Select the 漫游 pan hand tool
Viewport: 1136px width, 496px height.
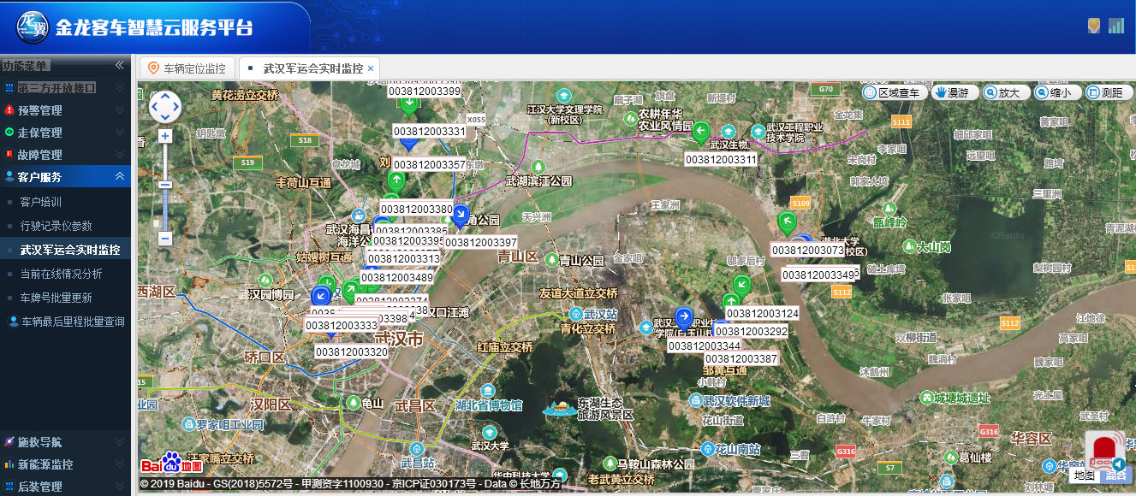[955, 92]
